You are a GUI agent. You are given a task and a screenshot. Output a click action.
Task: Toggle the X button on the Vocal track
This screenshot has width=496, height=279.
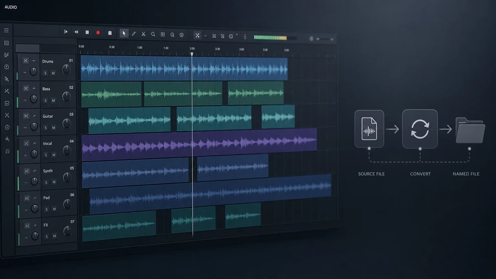point(26,143)
